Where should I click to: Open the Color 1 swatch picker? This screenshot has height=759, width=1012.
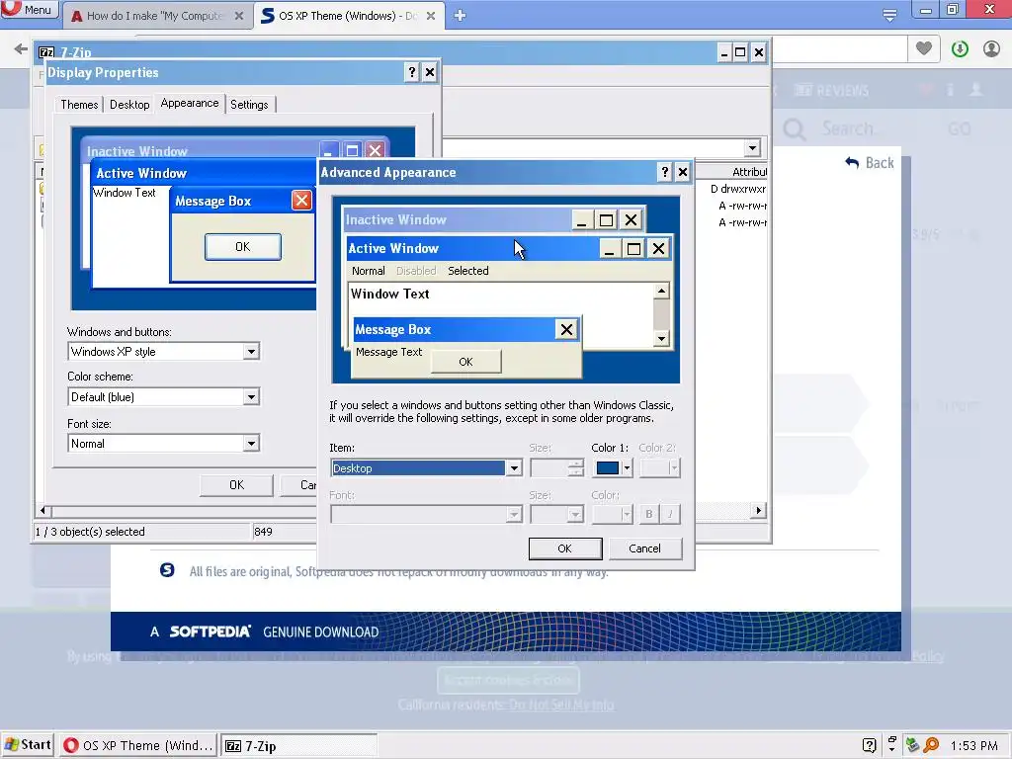pos(612,467)
